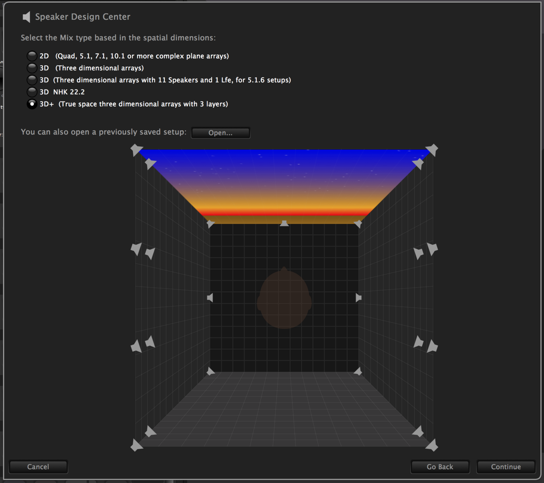Viewport: 544px width, 483px height.
Task: Click the back wall upper-left corner speaker
Action: click(x=210, y=224)
